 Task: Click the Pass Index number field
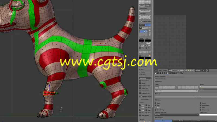(x=177, y=91)
